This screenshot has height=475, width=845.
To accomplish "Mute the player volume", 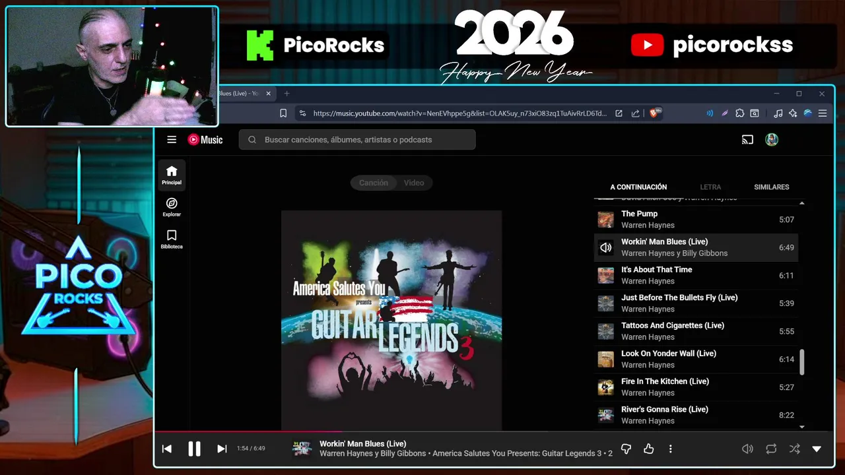I will point(747,449).
